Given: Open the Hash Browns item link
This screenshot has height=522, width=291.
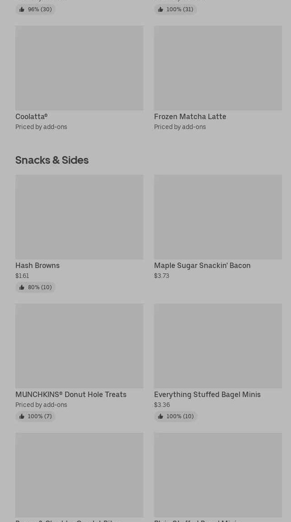Looking at the screenshot, I should (38, 265).
